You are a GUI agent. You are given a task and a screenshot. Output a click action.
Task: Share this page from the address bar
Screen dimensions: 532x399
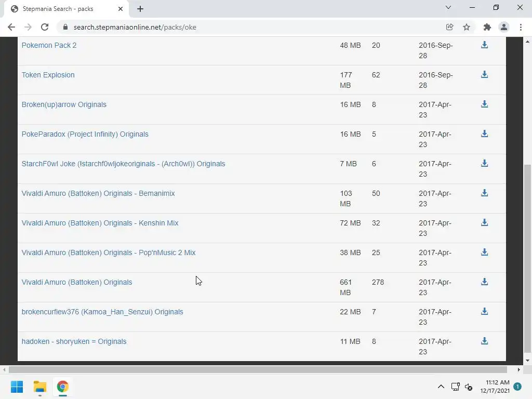click(449, 27)
